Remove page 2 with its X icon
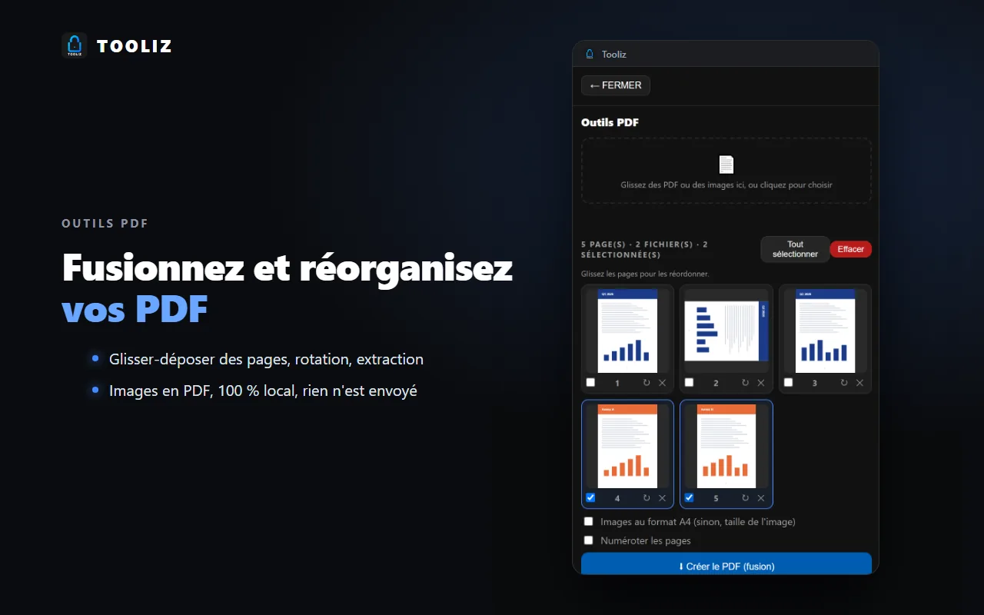Screen dimensions: 984x615 pos(761,382)
